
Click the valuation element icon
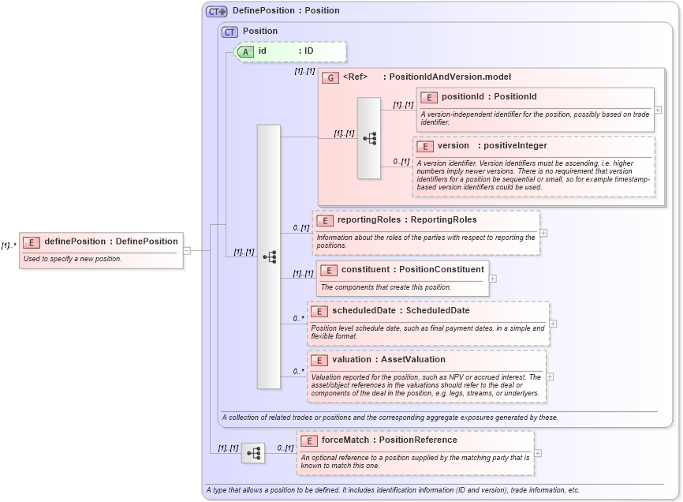319,360
